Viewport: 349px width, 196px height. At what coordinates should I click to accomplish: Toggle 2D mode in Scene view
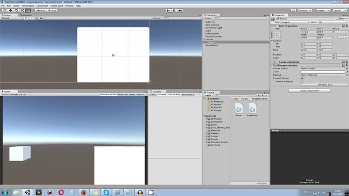pos(26,18)
